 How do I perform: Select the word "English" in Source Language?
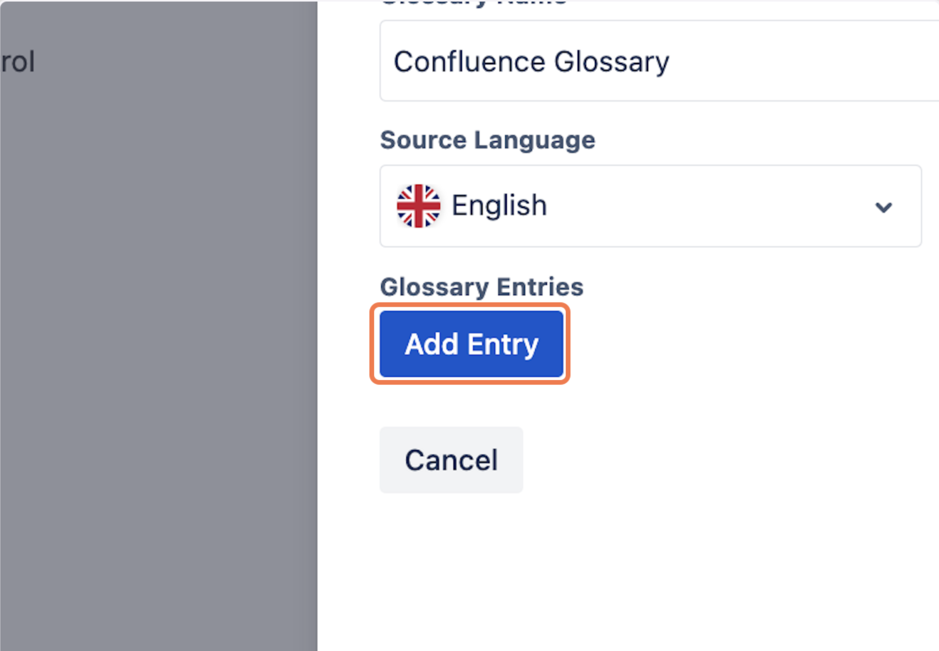point(499,205)
